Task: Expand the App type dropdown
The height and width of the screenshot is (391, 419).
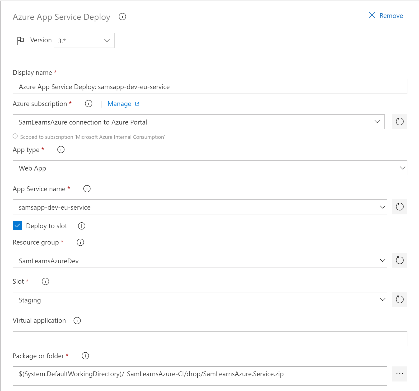Action: (210, 168)
